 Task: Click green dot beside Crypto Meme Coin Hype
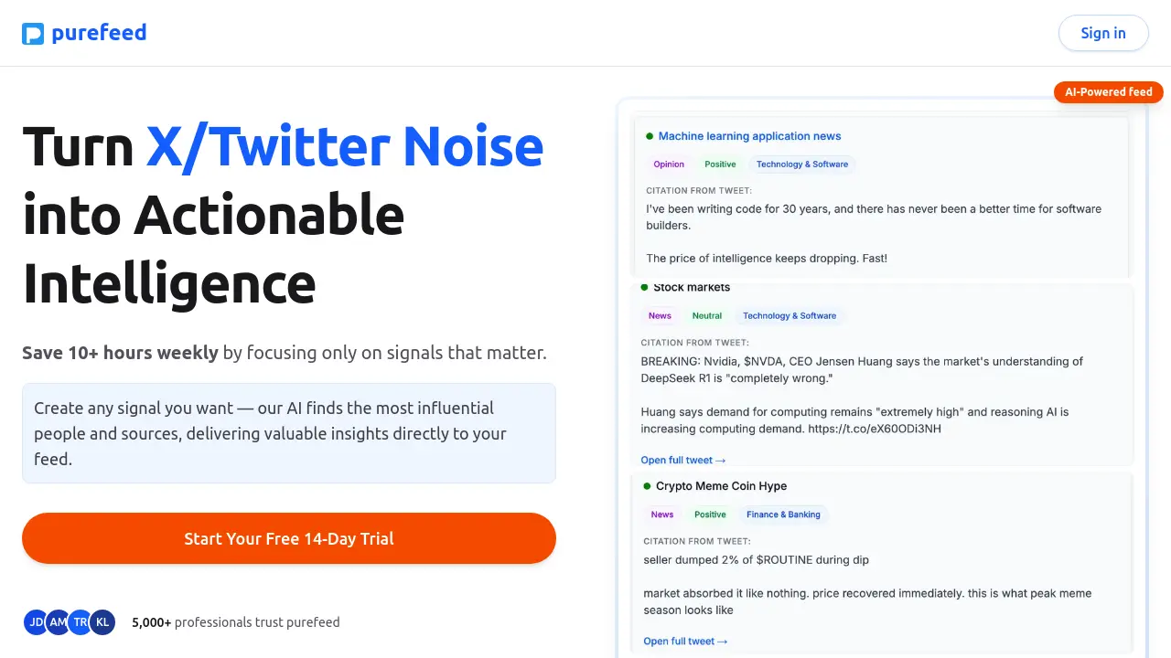(x=648, y=486)
